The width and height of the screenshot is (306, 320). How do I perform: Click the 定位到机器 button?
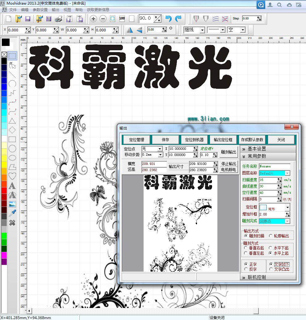coord(194,140)
